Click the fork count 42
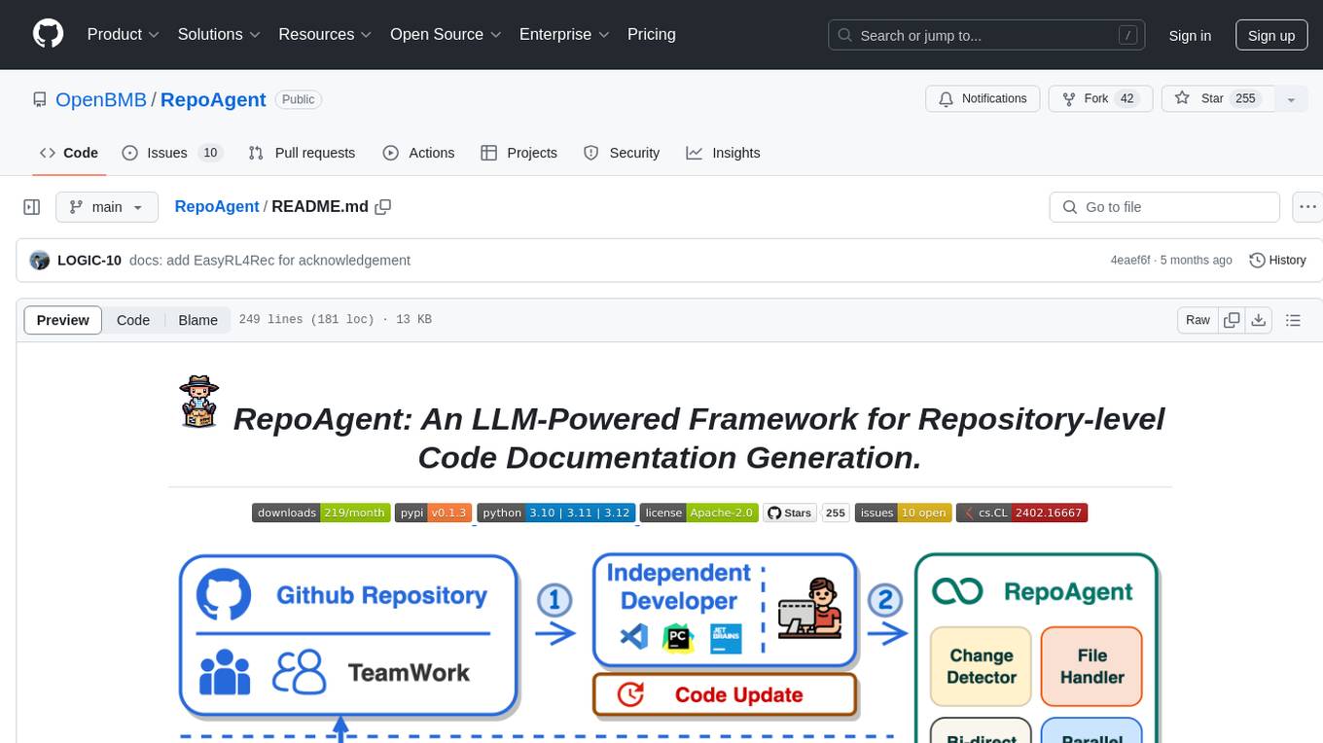The height and width of the screenshot is (743, 1323). tap(1127, 99)
